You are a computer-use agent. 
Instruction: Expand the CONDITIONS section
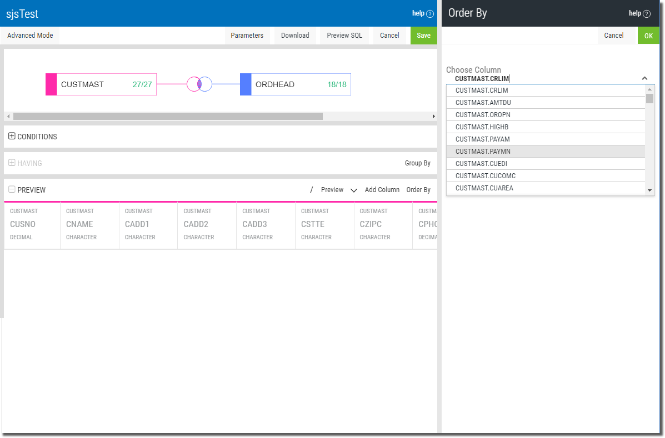click(x=12, y=136)
